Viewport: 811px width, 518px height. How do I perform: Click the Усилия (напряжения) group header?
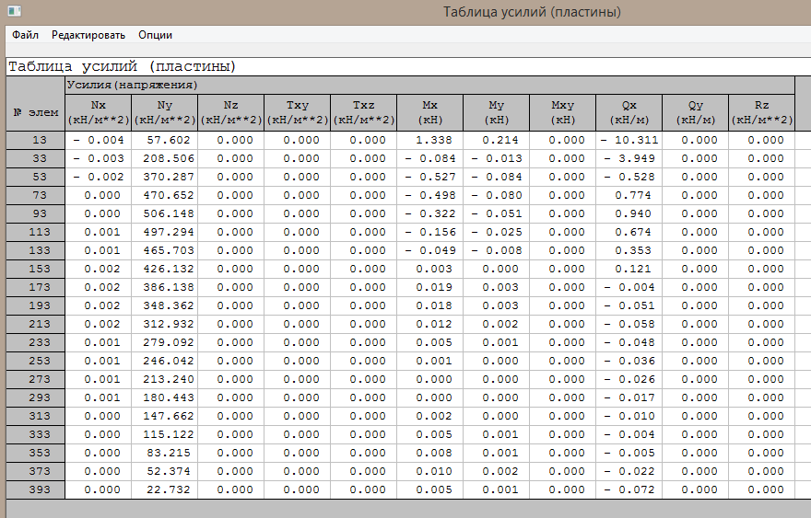[429, 86]
